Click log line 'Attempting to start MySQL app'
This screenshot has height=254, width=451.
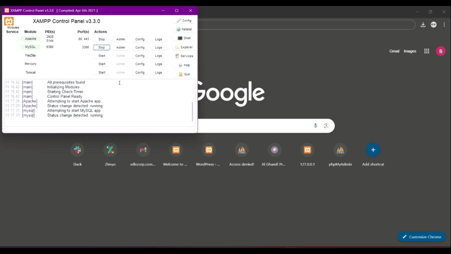pyautogui.click(x=76, y=110)
